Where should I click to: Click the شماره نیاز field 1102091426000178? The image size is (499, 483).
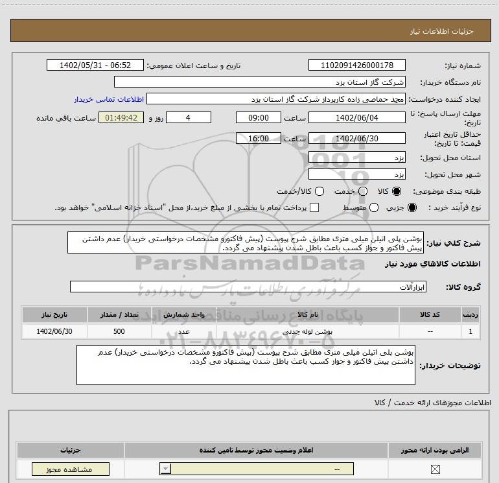(356, 65)
